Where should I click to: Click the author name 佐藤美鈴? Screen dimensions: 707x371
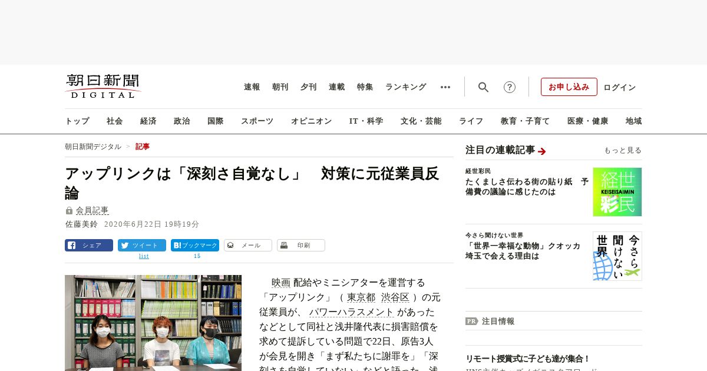(x=81, y=224)
